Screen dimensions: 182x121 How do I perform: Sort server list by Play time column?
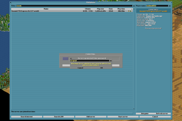point(121,9)
